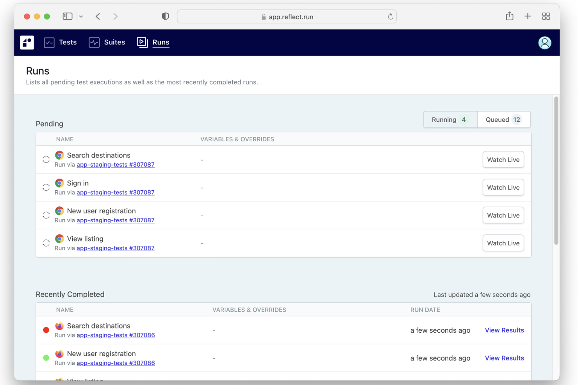Open the sidebar options chevron dropdown
The image size is (578, 385).
click(81, 16)
